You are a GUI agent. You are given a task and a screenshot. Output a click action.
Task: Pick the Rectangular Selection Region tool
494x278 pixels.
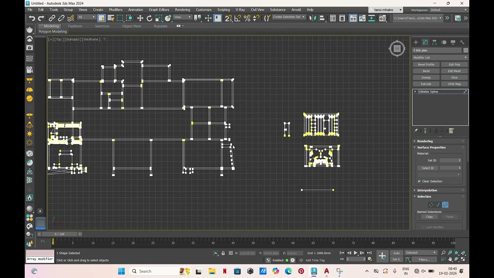click(120, 18)
